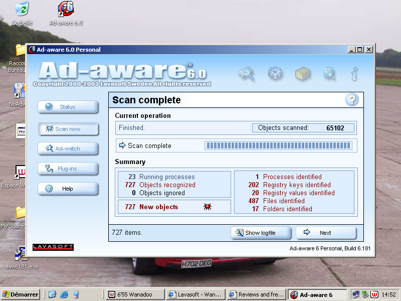Open settings gear icon in Ad-aware header

click(275, 73)
